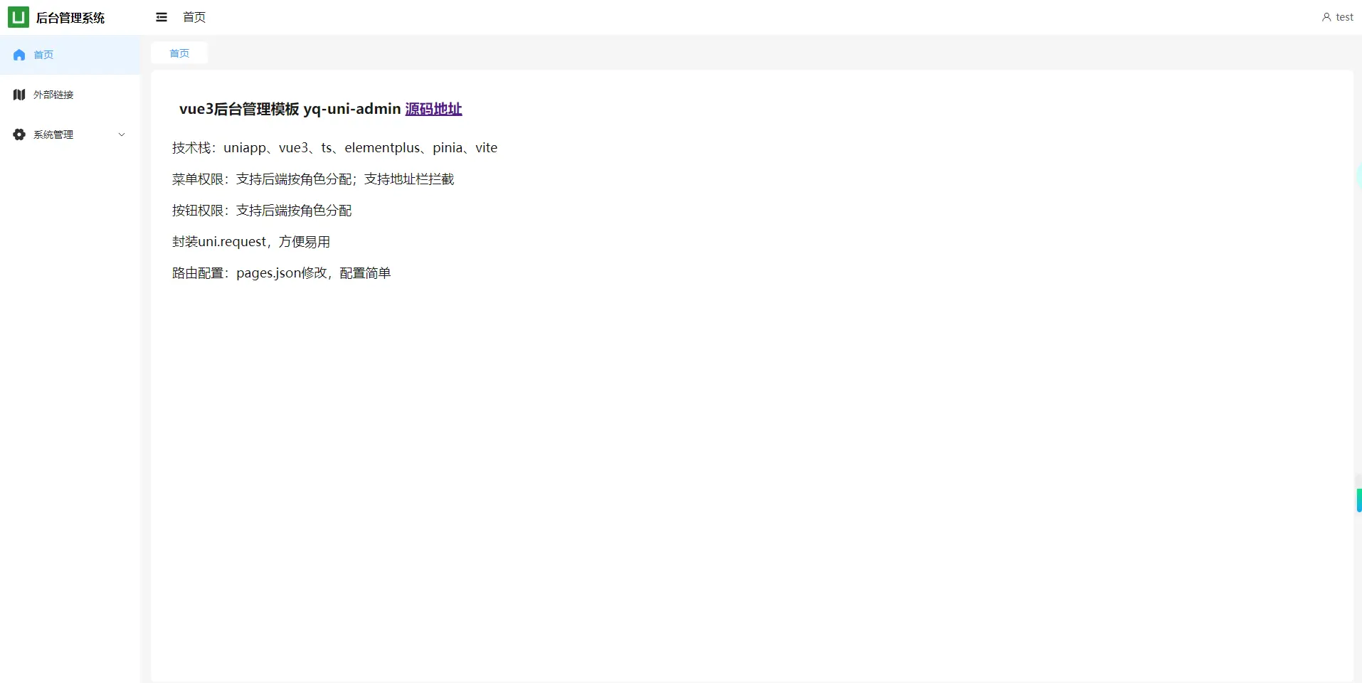Click the 技术栈 description line

tap(334, 148)
